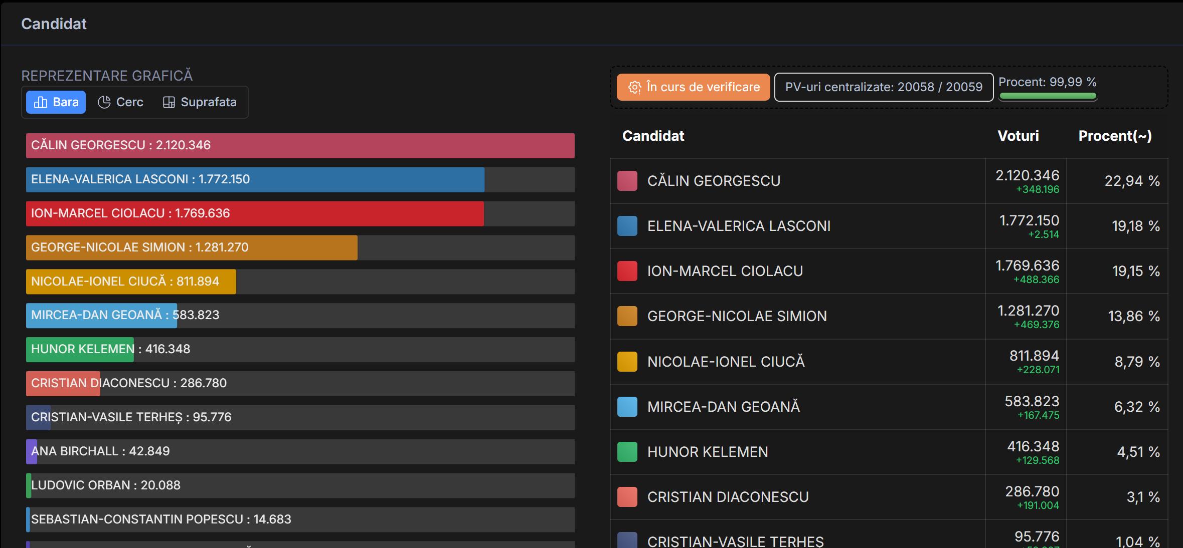Click the În curs de verificare button
The height and width of the screenshot is (548, 1183).
pos(693,87)
